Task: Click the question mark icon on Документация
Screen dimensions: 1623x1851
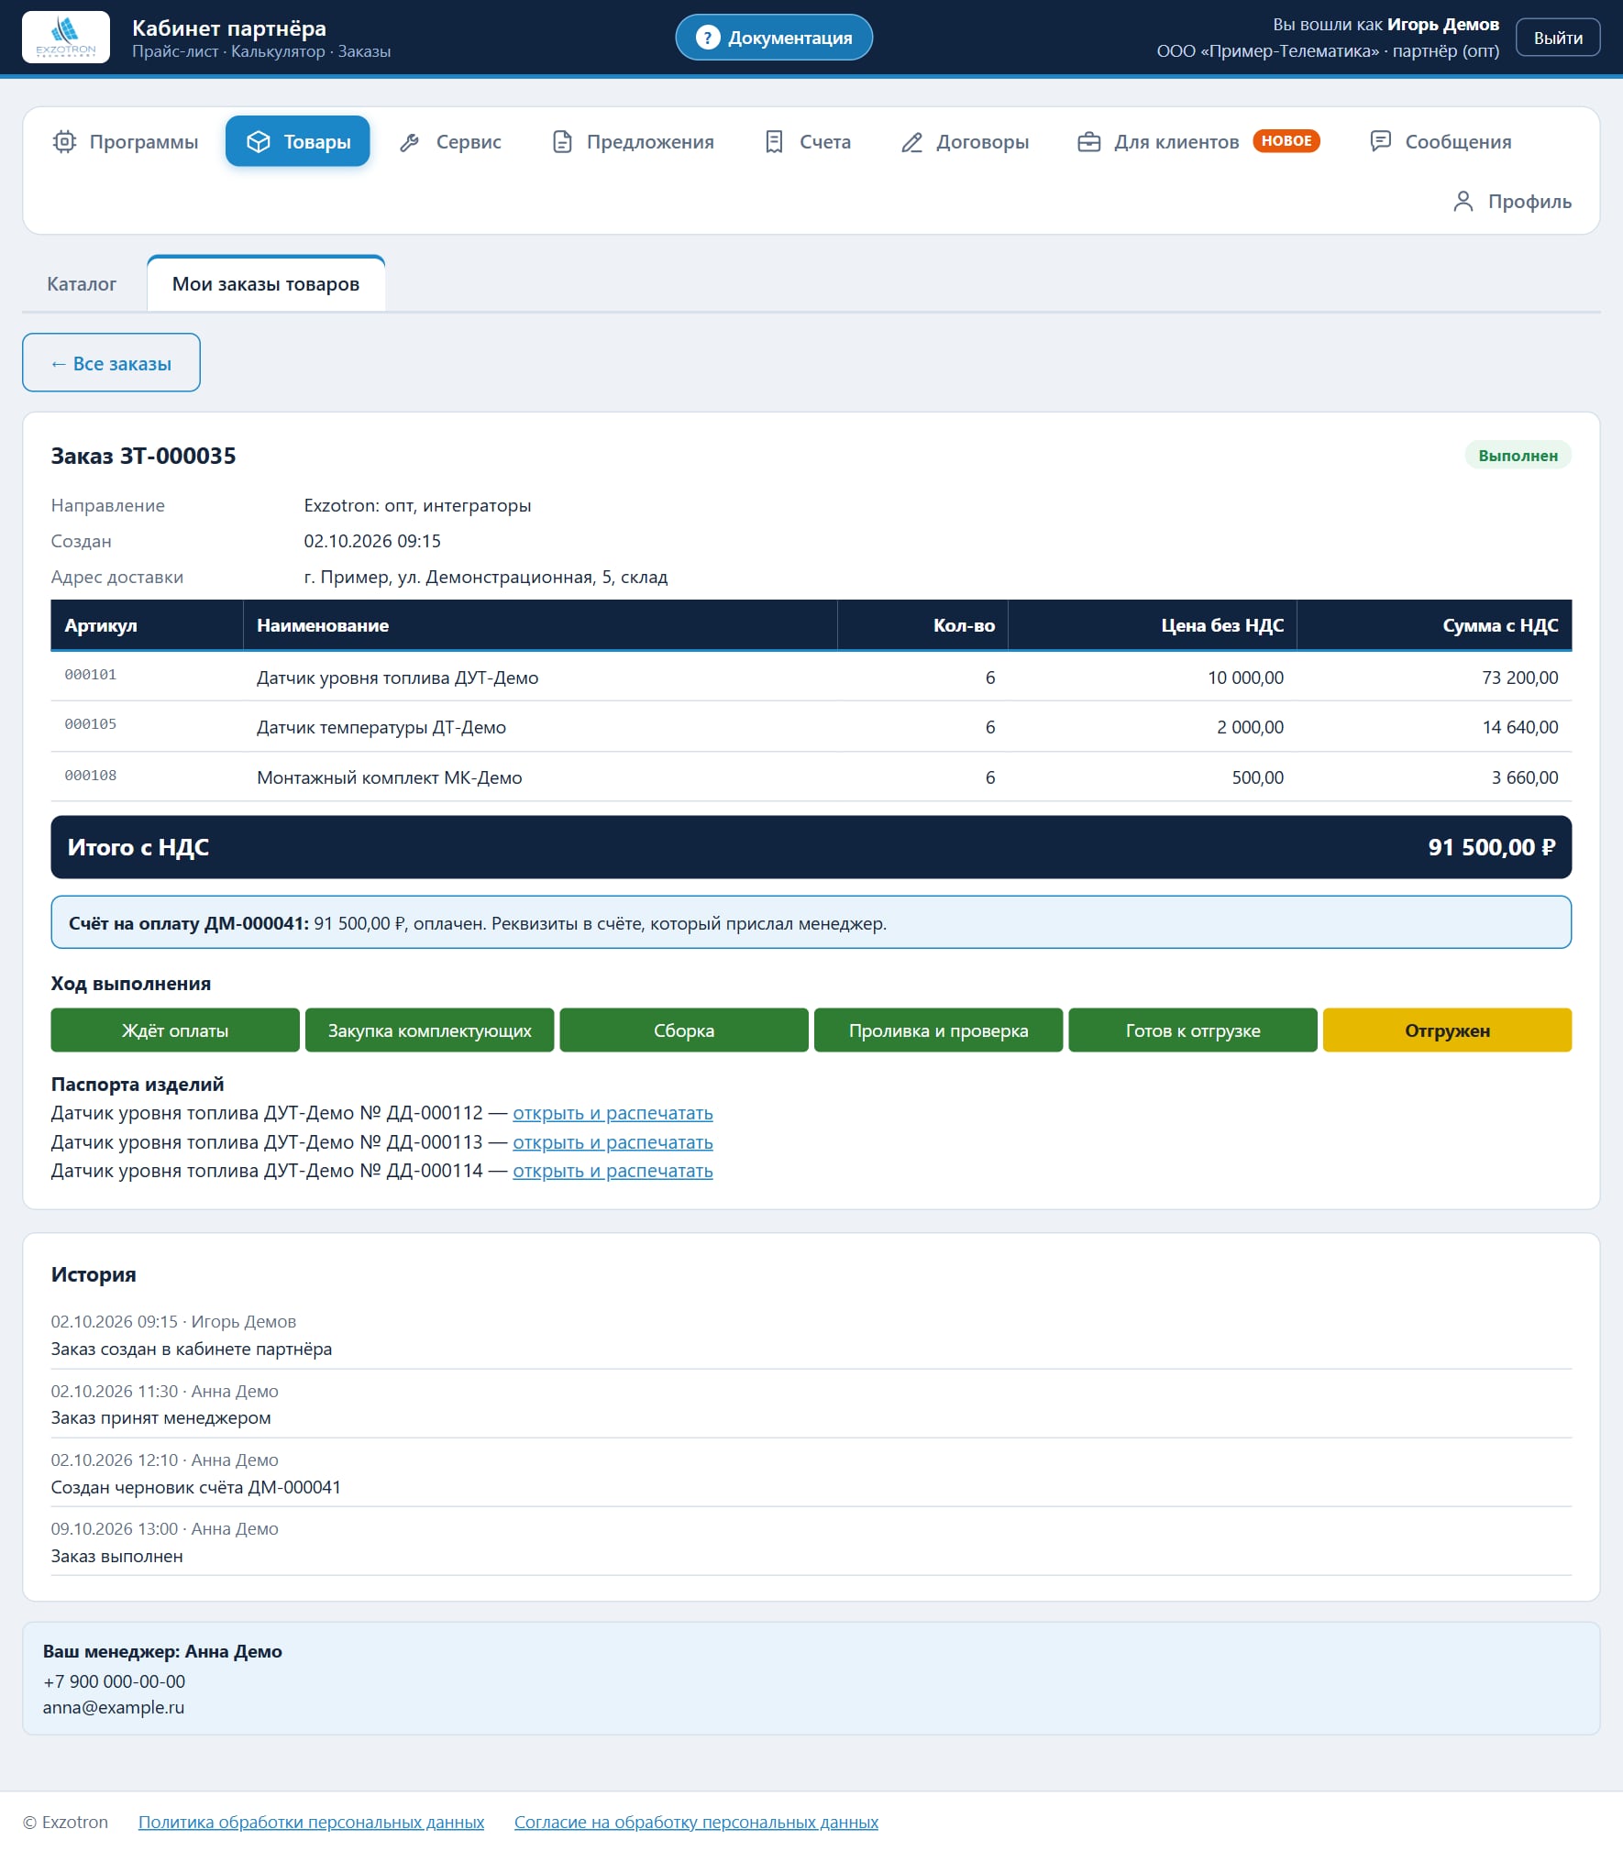Action: coord(707,38)
